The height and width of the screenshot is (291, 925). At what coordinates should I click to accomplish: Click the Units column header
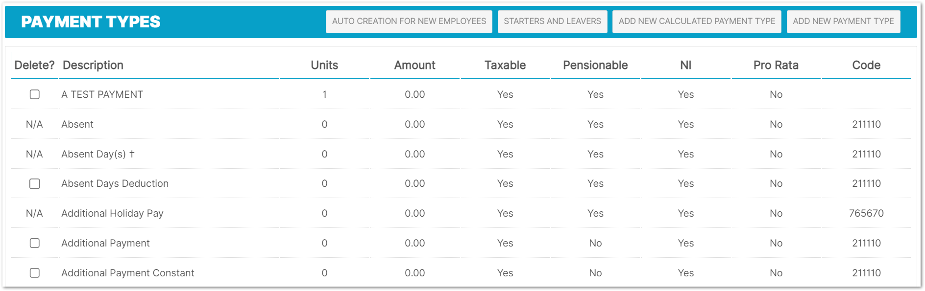pos(324,65)
